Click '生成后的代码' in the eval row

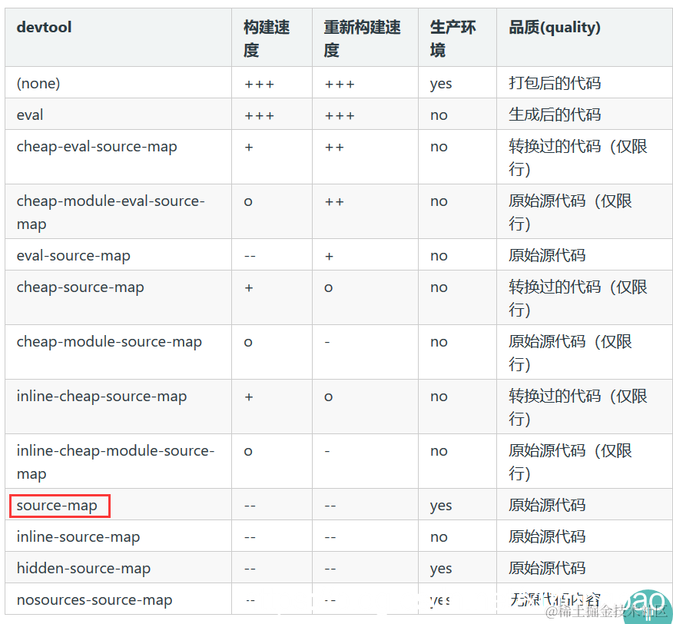[555, 115]
